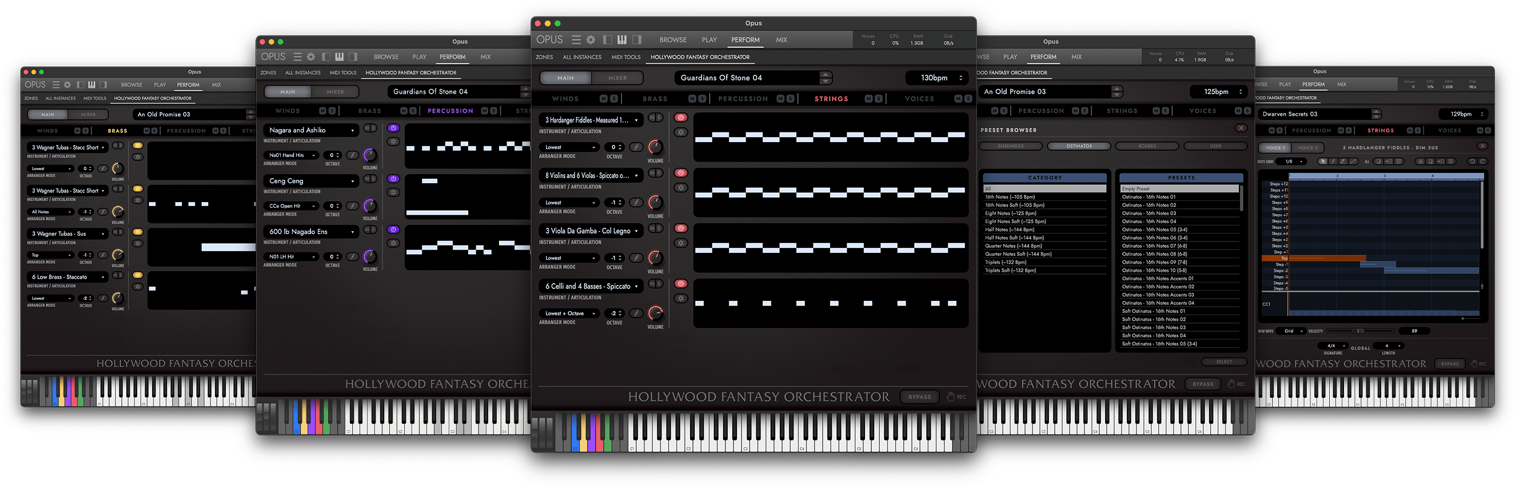Switch to BROWSE tab in center window
Viewport: 1515px width, 487px height.
tap(673, 40)
